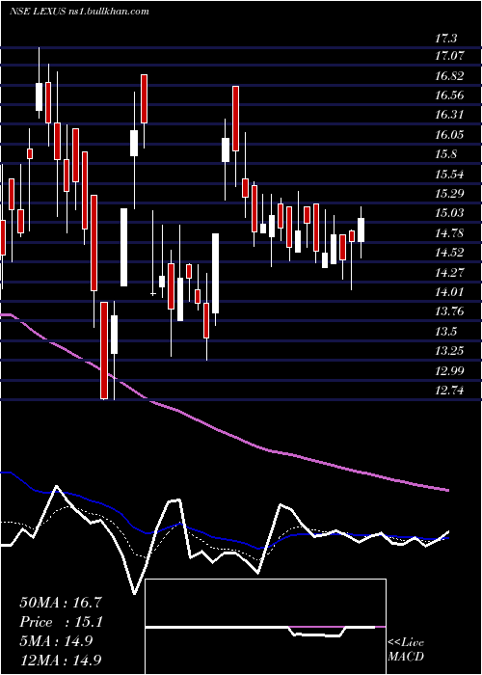
Task: Select the 16.56 price axis label
Action: tap(450, 95)
